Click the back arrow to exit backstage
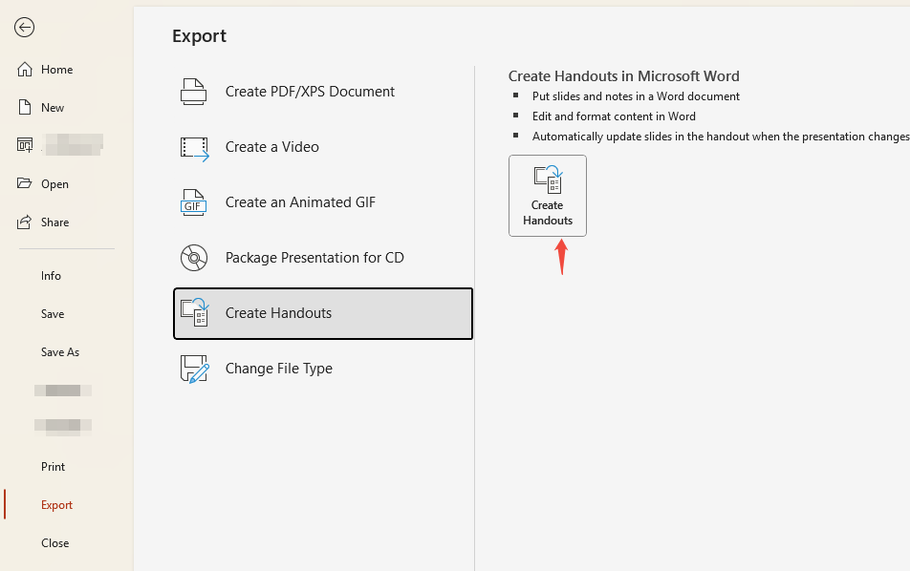The height and width of the screenshot is (571, 910). click(x=25, y=28)
